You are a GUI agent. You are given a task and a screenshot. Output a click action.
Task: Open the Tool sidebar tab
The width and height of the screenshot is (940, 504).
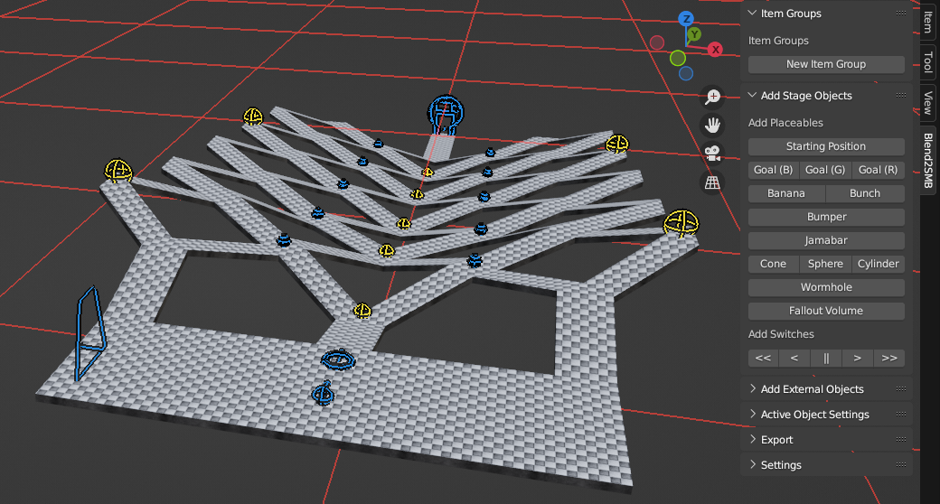[x=928, y=62]
